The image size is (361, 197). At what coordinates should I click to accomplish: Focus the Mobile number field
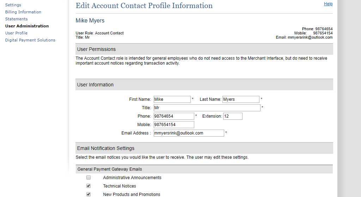173,125
